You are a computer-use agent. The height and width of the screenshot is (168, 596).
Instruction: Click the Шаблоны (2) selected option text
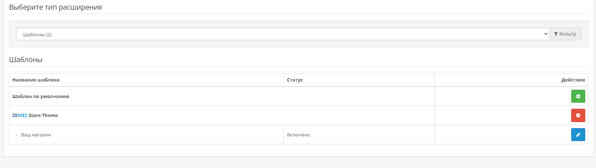(x=37, y=35)
